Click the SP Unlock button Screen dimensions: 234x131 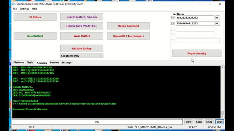tap(35, 17)
